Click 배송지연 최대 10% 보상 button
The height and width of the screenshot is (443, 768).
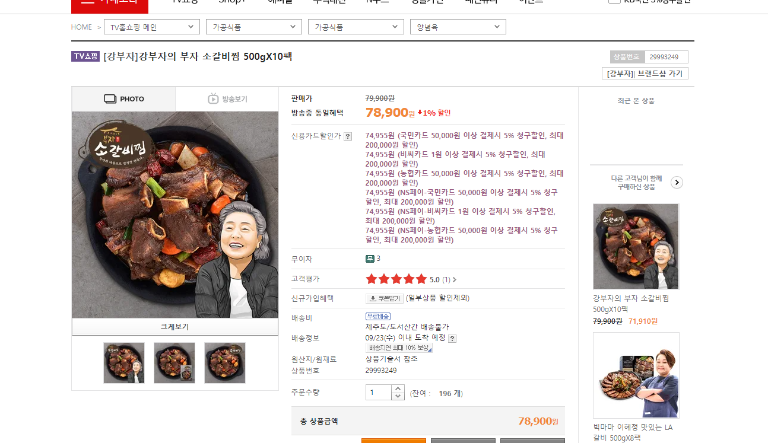[x=399, y=348]
